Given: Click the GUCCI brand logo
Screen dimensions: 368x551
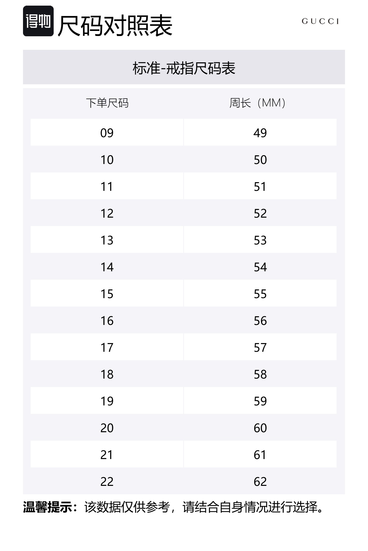Looking at the screenshot, I should pyautogui.click(x=320, y=21).
